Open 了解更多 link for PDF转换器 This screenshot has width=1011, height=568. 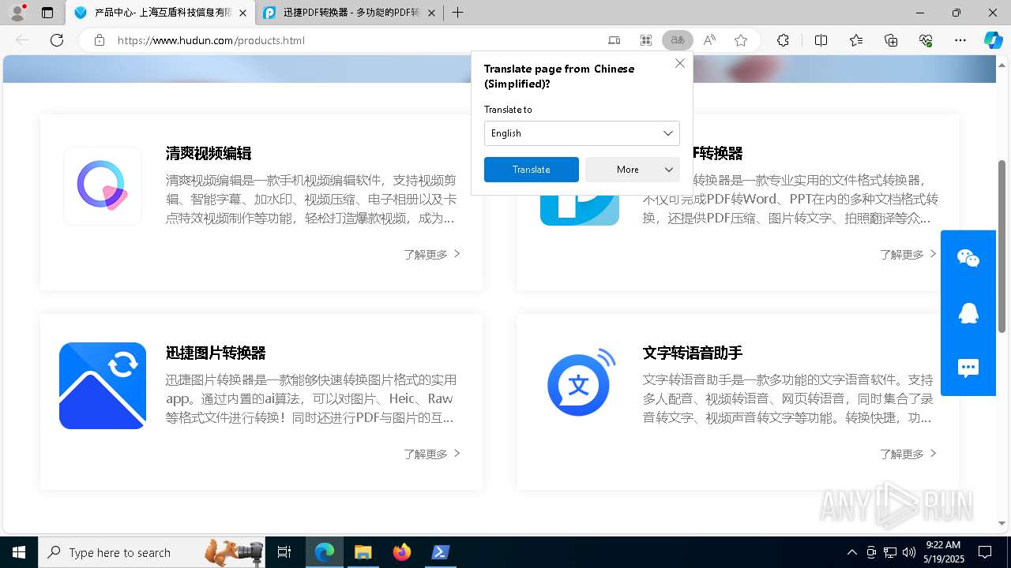[908, 254]
